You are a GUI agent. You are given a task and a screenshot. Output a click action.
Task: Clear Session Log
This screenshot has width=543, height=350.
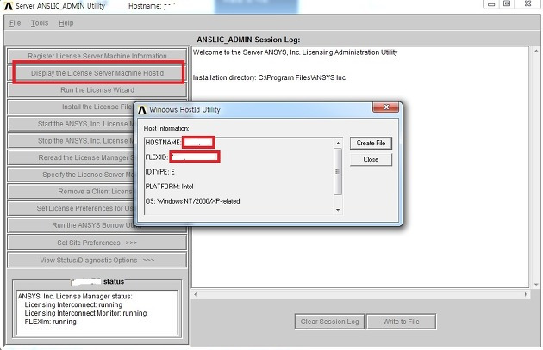[329, 322]
